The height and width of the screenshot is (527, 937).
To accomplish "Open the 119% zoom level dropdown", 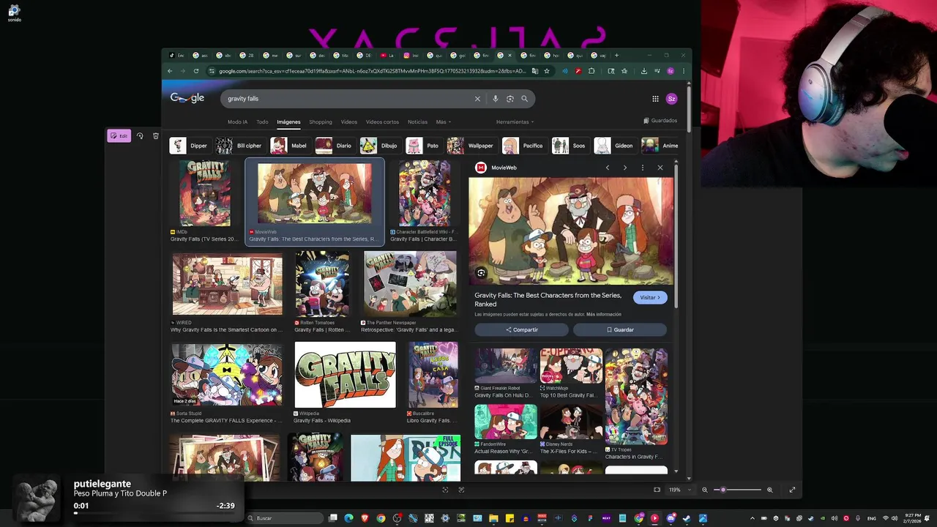I will pyautogui.click(x=680, y=490).
